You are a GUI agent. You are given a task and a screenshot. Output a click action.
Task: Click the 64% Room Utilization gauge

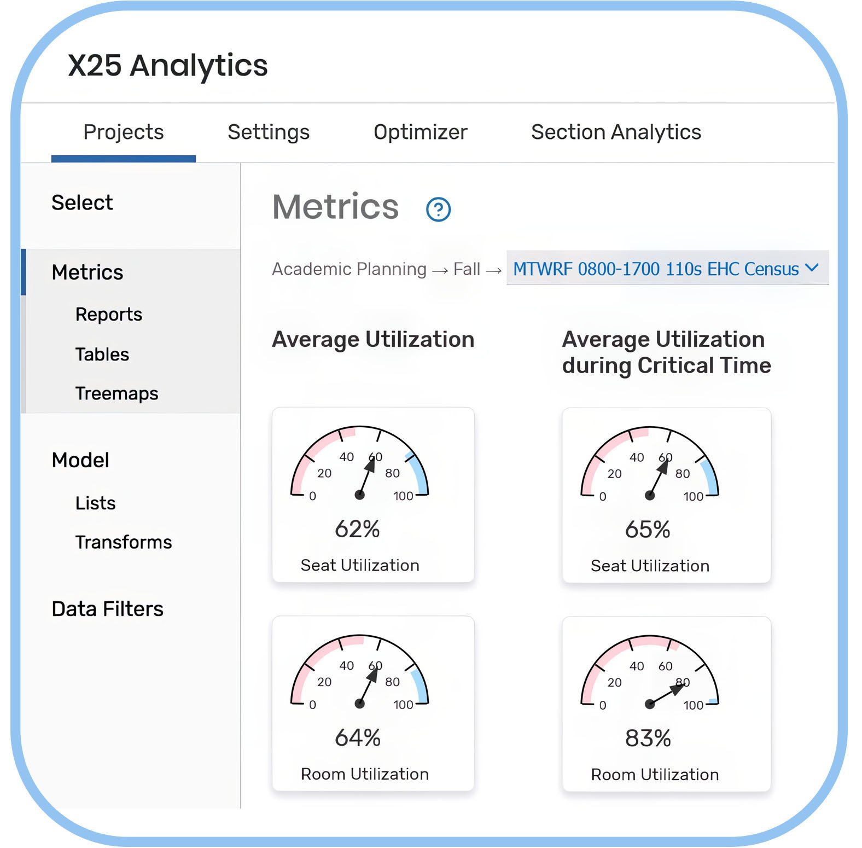(373, 704)
